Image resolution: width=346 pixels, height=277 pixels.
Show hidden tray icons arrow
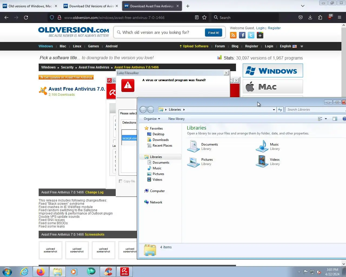pyautogui.click(x=299, y=272)
